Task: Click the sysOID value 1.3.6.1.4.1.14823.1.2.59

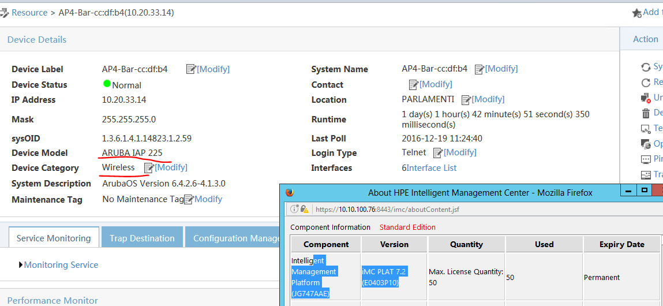Action: click(x=147, y=139)
